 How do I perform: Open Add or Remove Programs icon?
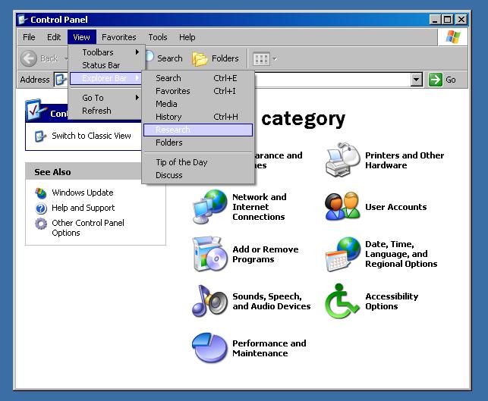209,254
